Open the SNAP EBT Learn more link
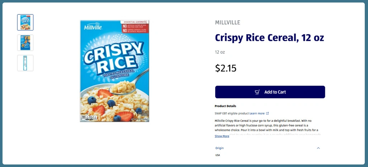Screen dimensions: 368x167 (257, 113)
